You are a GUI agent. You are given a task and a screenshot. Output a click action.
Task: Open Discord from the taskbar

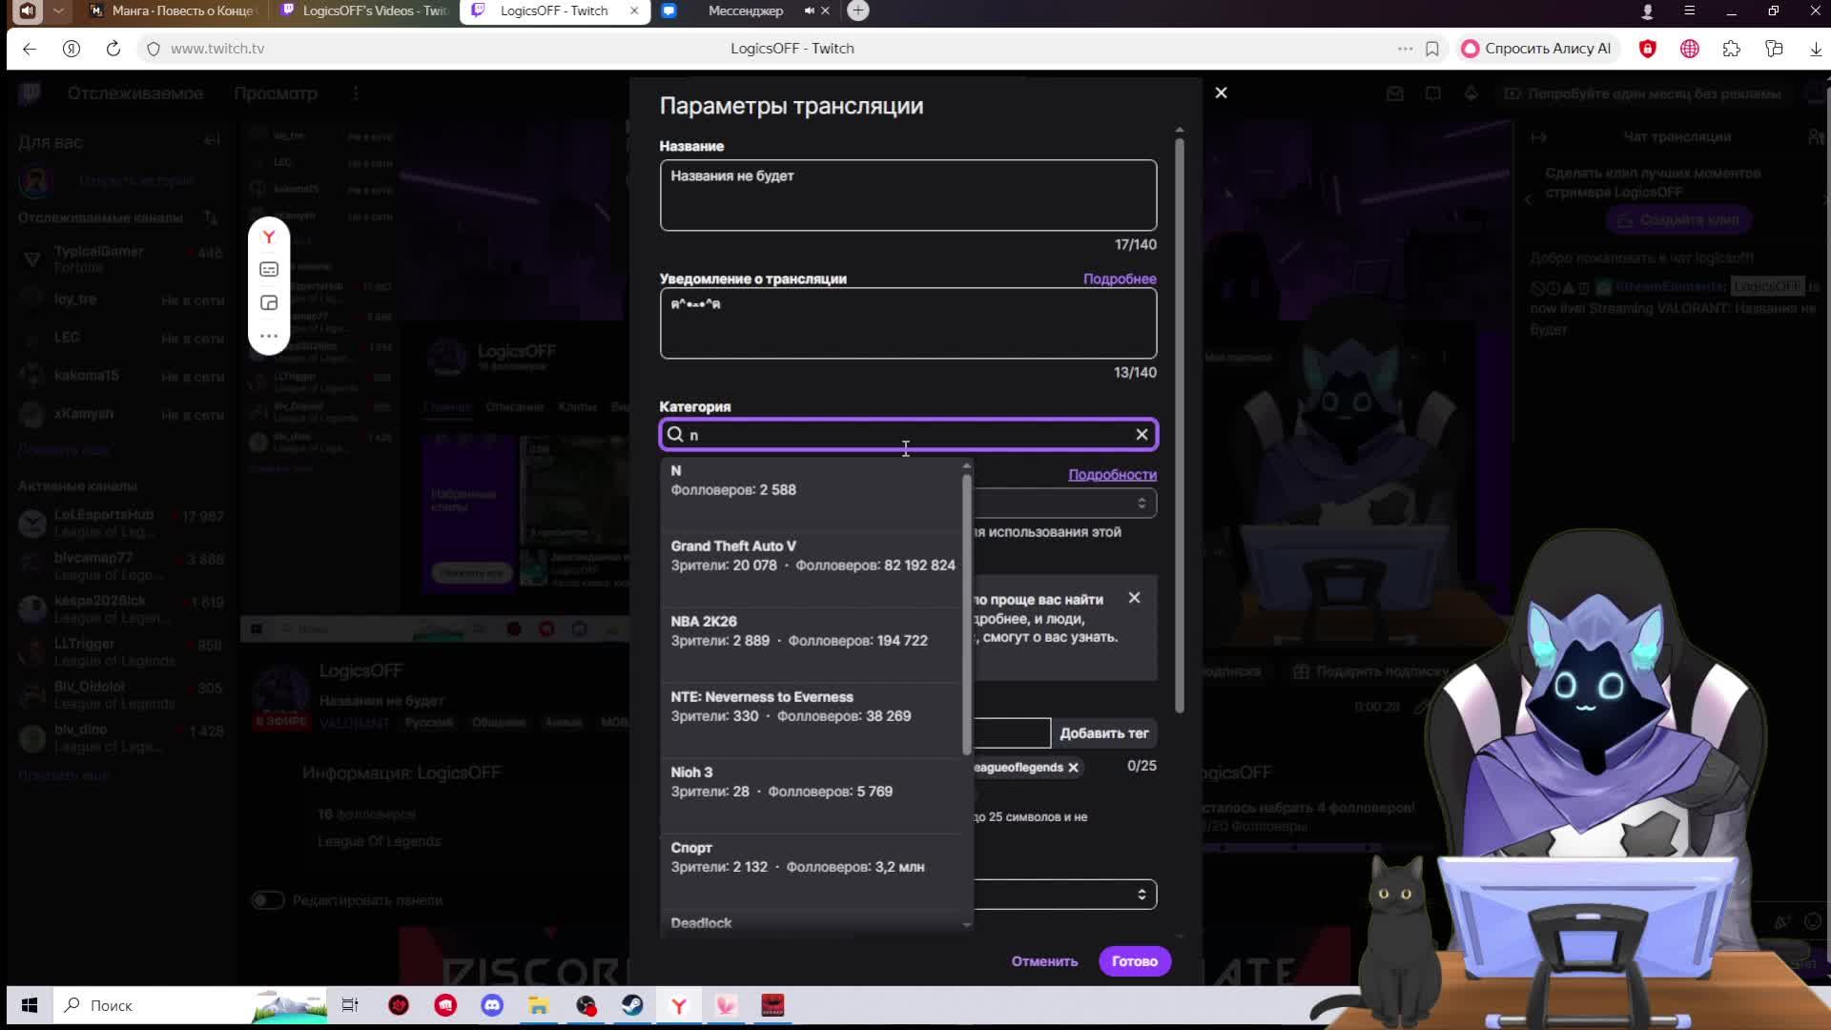click(x=492, y=1005)
